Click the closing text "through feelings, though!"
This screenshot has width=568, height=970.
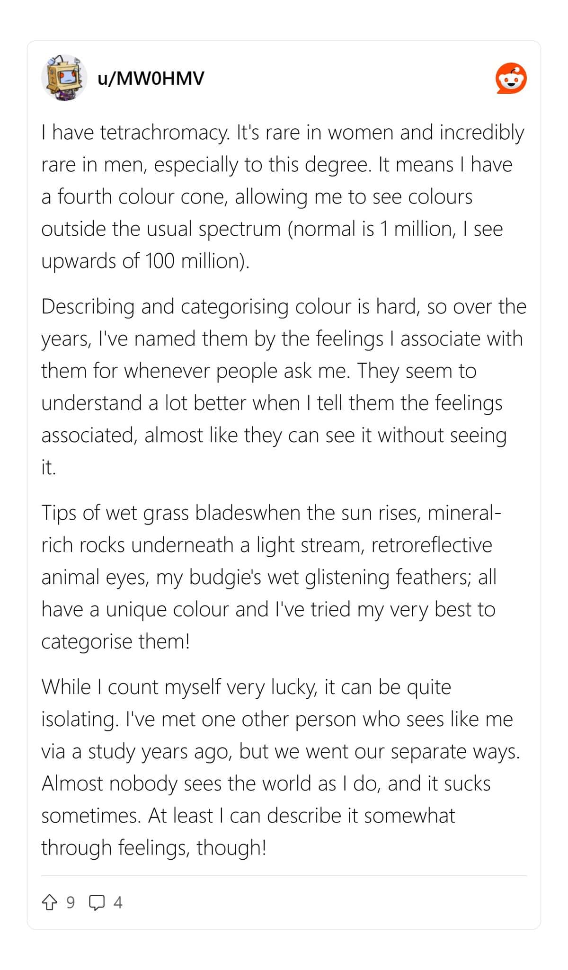(x=154, y=847)
